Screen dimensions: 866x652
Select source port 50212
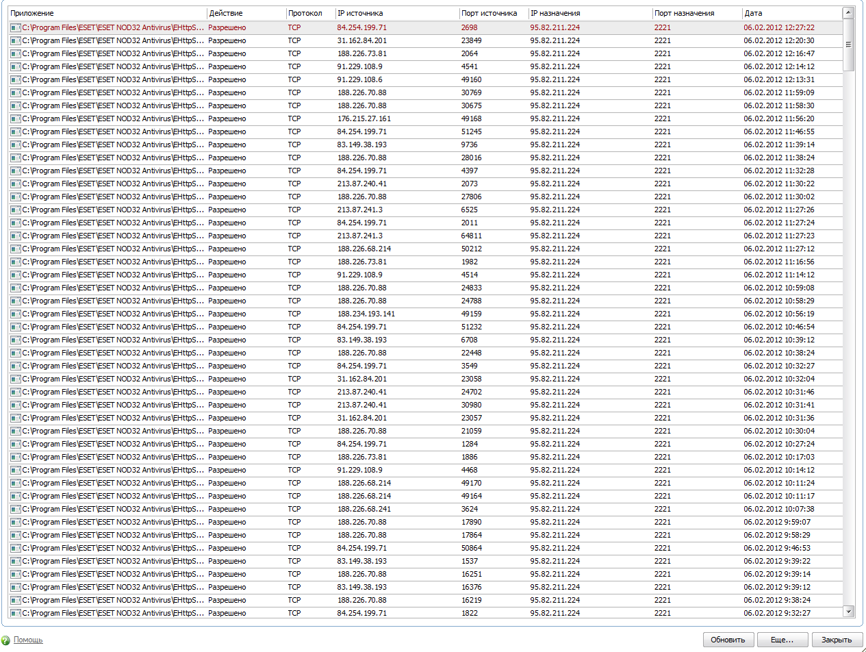pos(472,249)
